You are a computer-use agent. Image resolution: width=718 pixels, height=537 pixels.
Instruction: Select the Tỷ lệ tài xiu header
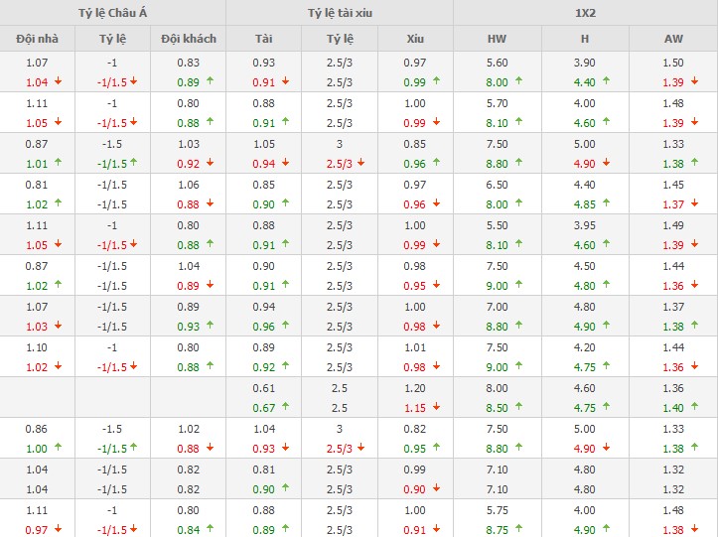(339, 12)
